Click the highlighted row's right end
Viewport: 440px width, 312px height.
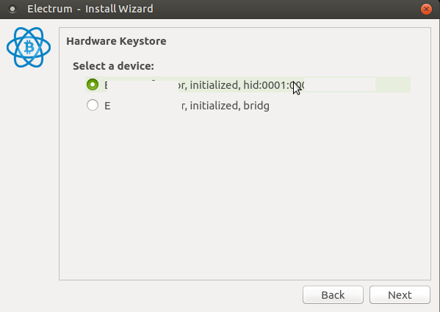tap(393, 84)
